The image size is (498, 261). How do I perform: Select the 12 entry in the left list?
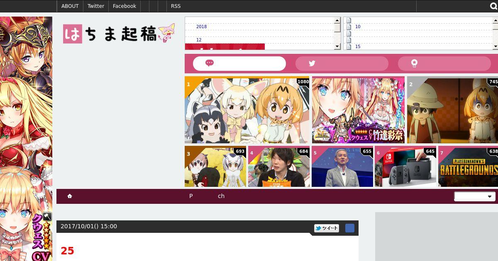[199, 40]
